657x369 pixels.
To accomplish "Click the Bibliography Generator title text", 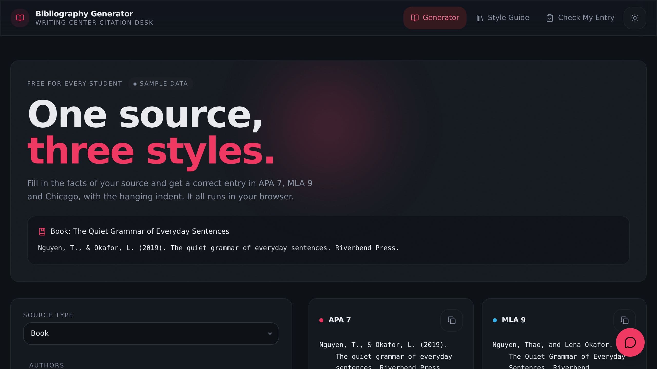I will click(x=84, y=14).
